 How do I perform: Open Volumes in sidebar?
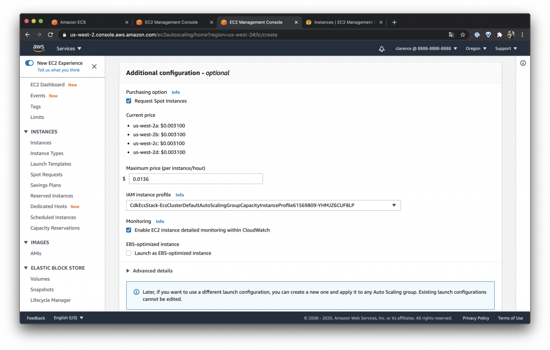pyautogui.click(x=40, y=279)
